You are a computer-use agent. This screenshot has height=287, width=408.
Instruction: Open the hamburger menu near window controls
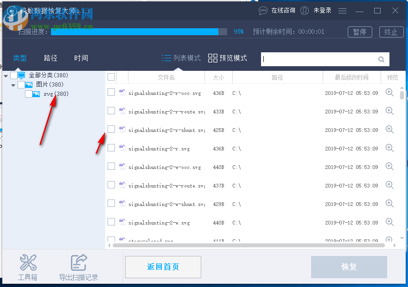[x=342, y=10]
